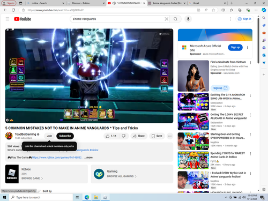
Task: Open Edge settings and more menu
Action: pos(256,10)
